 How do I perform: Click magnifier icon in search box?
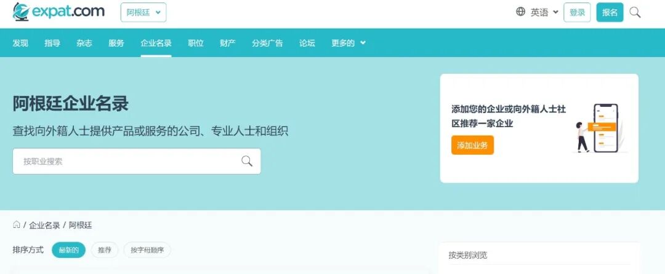click(x=247, y=161)
